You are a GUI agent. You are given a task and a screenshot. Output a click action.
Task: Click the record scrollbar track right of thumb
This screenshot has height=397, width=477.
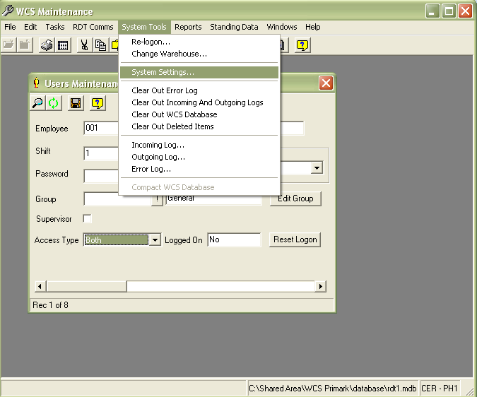point(221,286)
